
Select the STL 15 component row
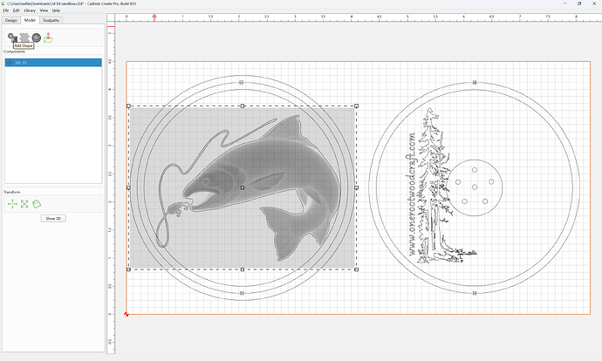point(53,63)
